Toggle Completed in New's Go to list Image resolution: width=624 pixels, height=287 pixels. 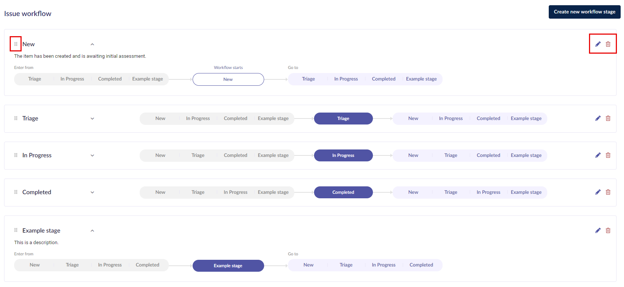tap(384, 79)
